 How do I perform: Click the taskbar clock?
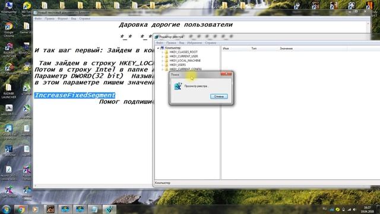[367, 209]
